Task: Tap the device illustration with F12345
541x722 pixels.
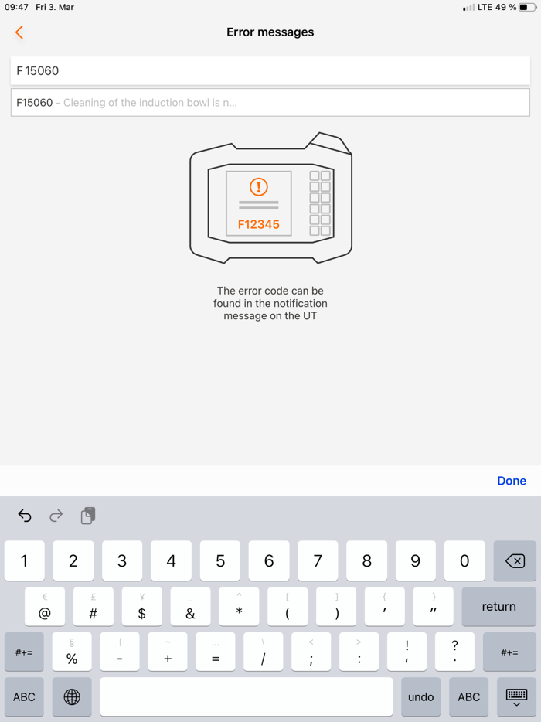Action: coord(270,198)
